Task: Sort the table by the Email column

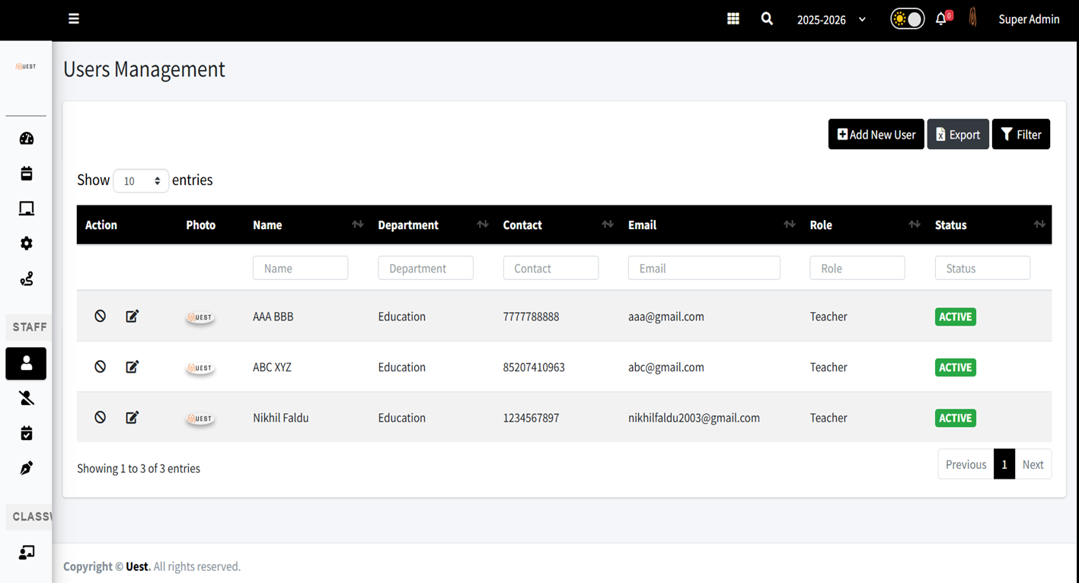Action: [711, 225]
